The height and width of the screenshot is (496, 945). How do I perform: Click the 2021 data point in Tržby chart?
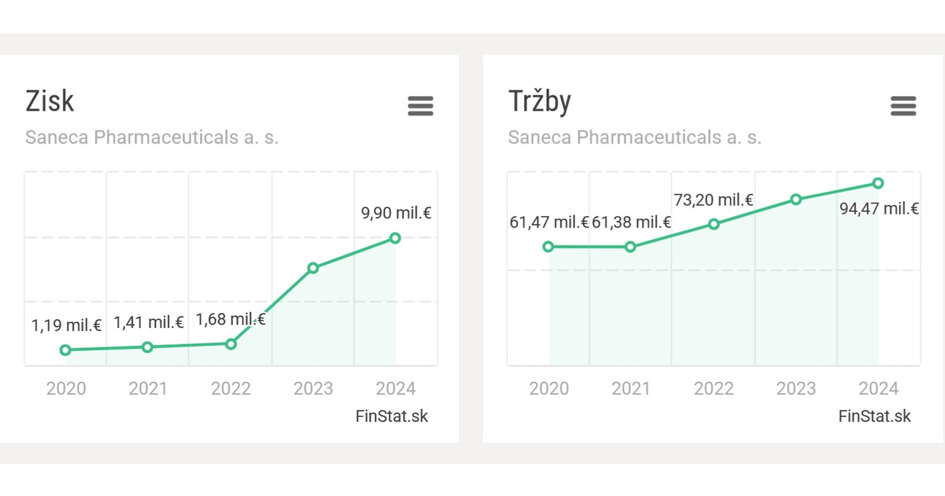(x=630, y=247)
